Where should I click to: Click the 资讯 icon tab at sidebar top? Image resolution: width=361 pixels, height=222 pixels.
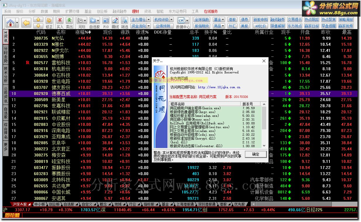(6, 37)
